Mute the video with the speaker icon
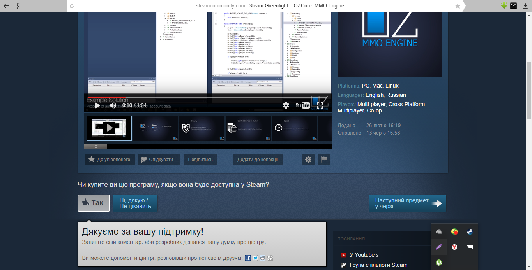 pos(113,105)
